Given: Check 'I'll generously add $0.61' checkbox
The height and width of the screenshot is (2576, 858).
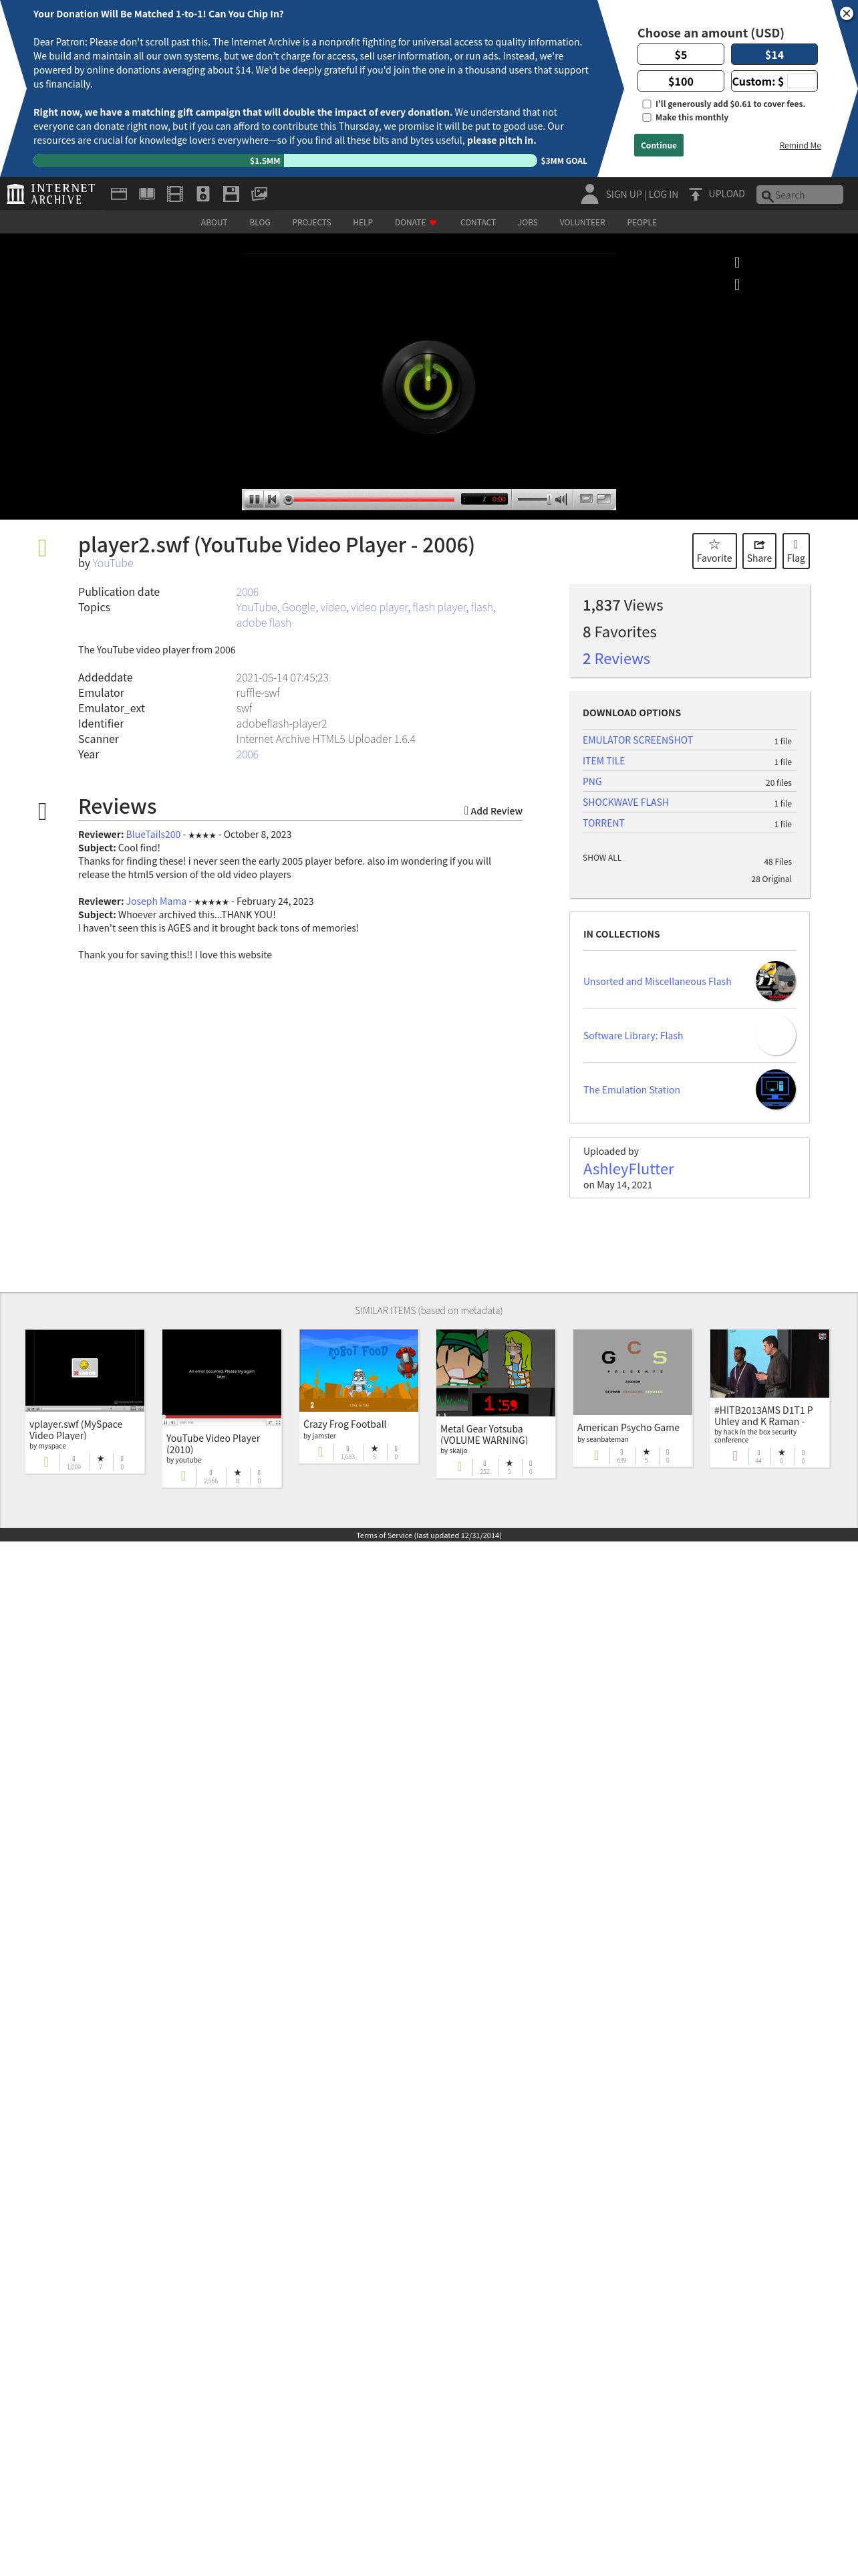Looking at the screenshot, I should (646, 104).
